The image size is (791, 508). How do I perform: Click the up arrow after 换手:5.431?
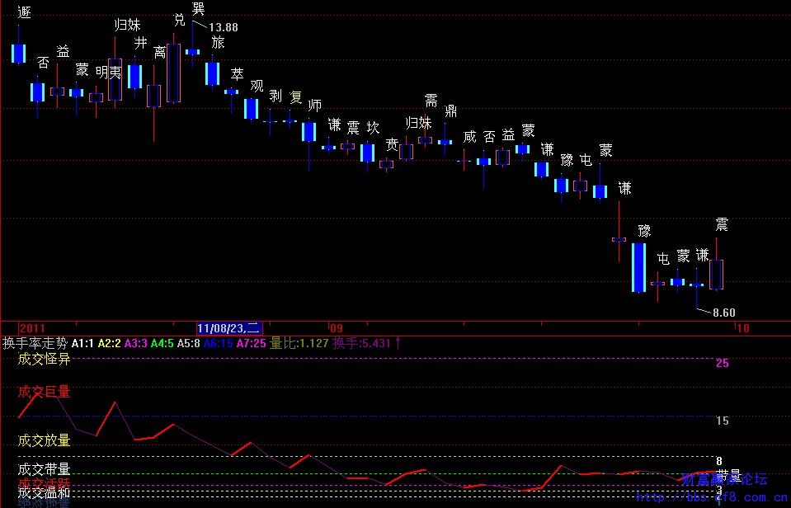tap(399, 342)
